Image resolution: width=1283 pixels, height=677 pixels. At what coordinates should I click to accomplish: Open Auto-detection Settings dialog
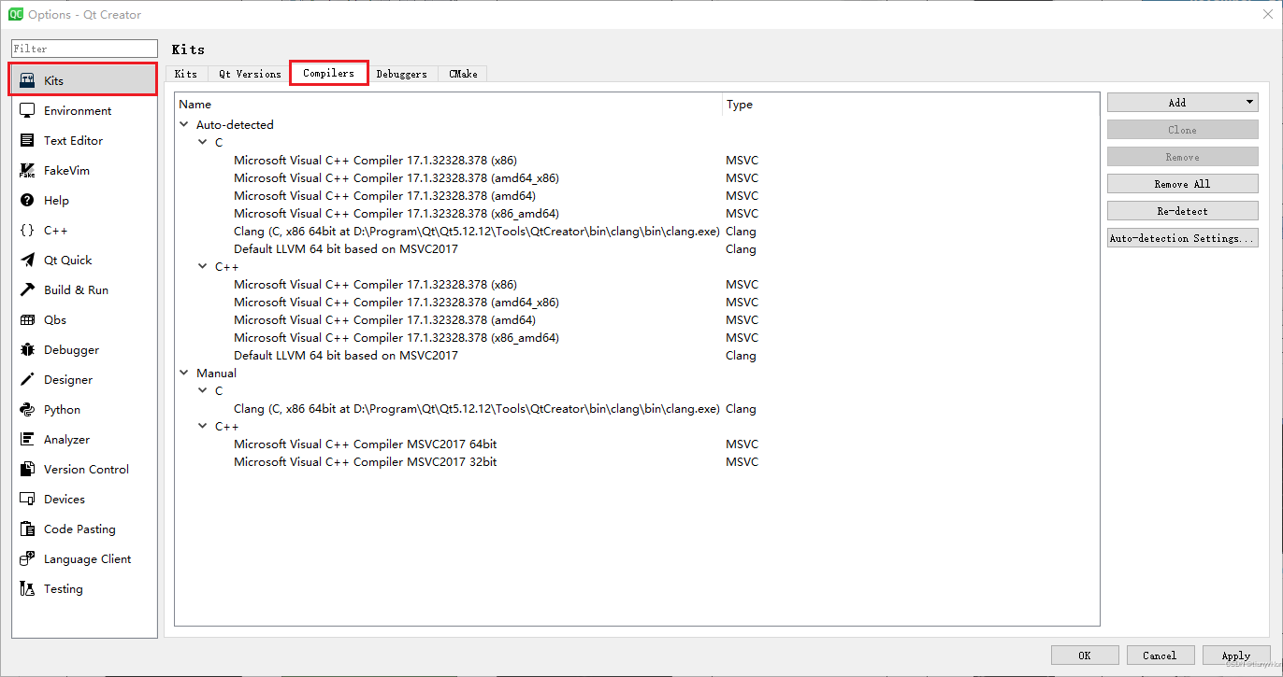1183,238
